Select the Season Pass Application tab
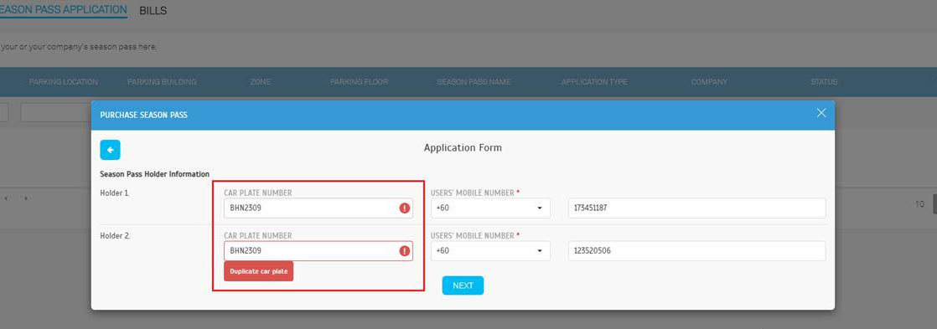The height and width of the screenshot is (329, 937). (64, 10)
